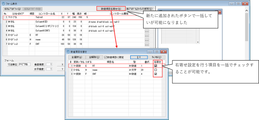Confirm dialog with OK button
Viewport: 259px width, 120px height.
[139, 57]
